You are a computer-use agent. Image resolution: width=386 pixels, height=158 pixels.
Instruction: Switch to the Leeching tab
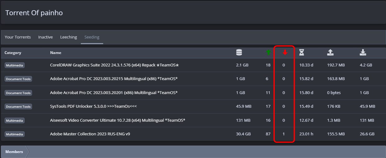69,37
